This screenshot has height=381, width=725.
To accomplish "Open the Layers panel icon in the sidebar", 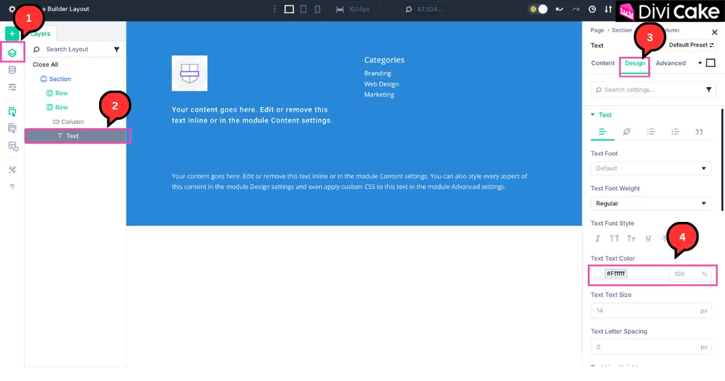I will 12,53.
